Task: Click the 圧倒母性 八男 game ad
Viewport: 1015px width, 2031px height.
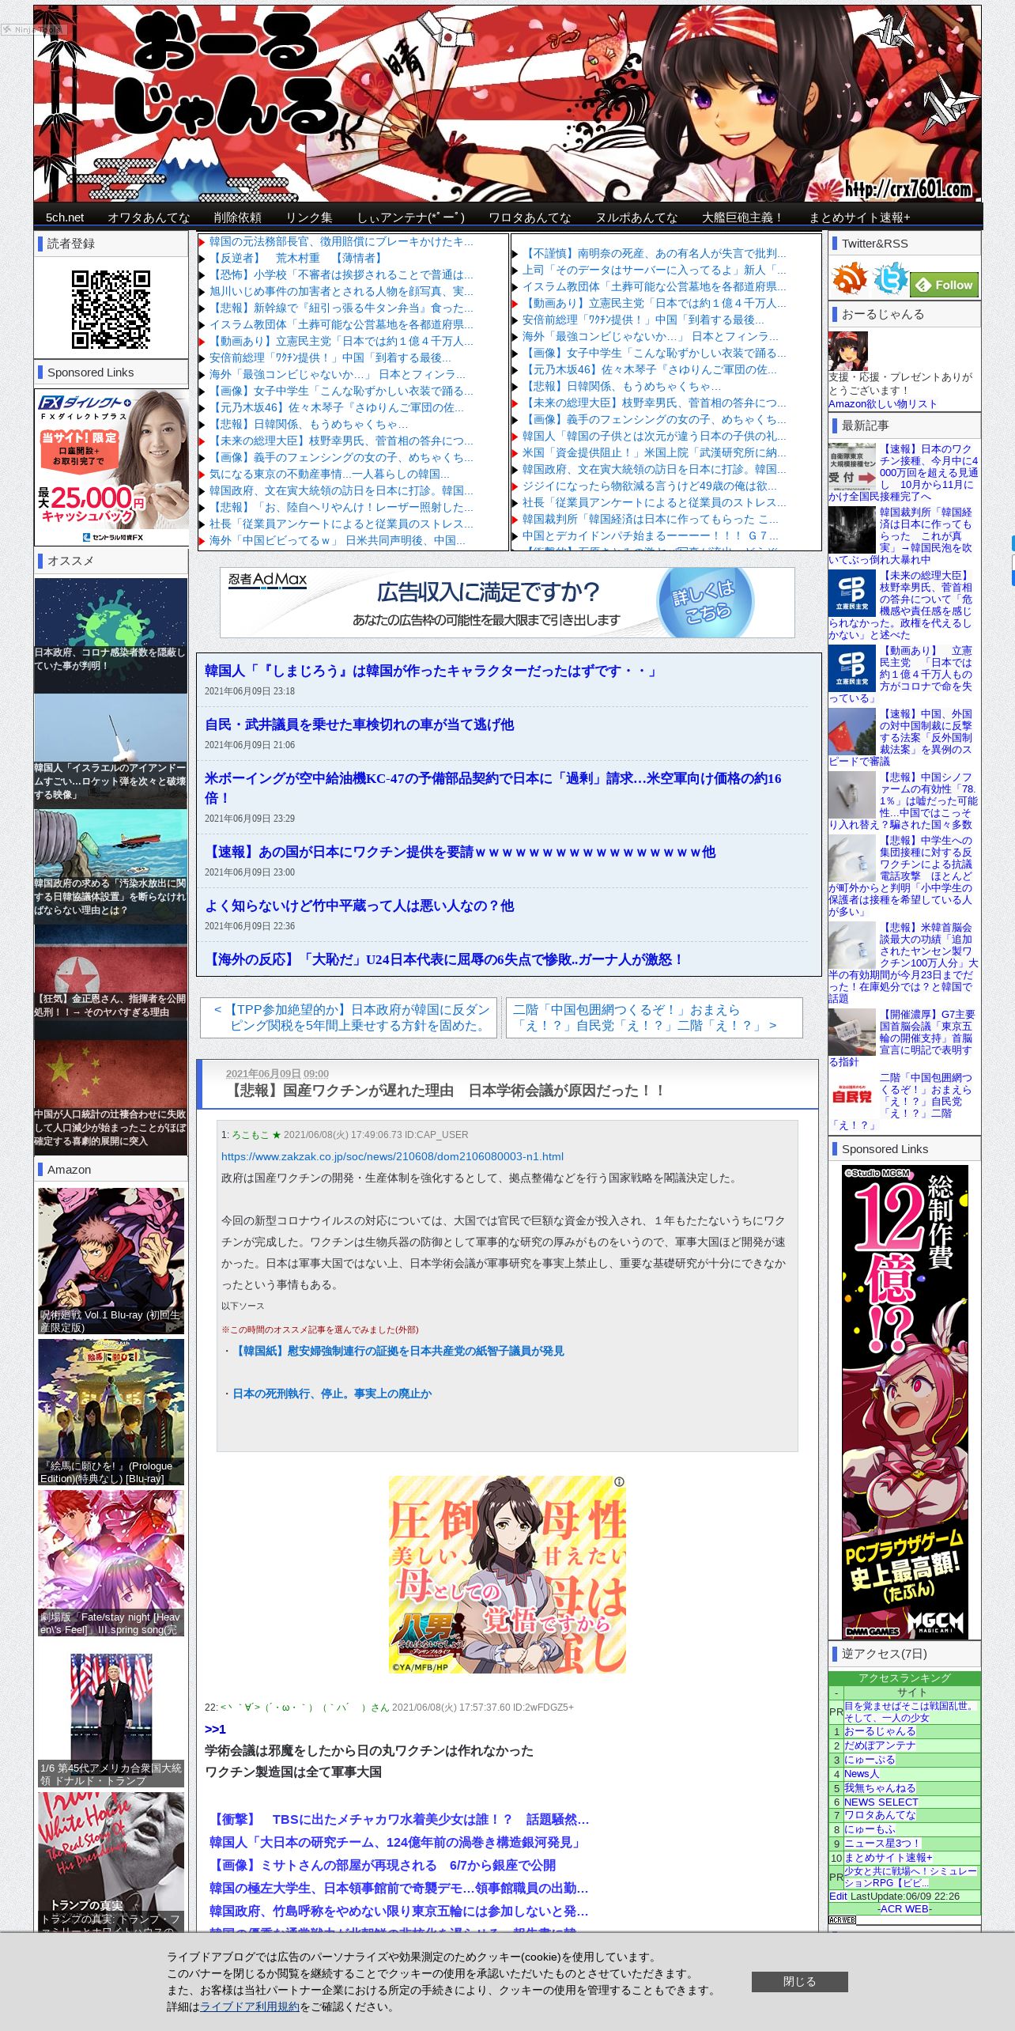Action: [x=507, y=1575]
